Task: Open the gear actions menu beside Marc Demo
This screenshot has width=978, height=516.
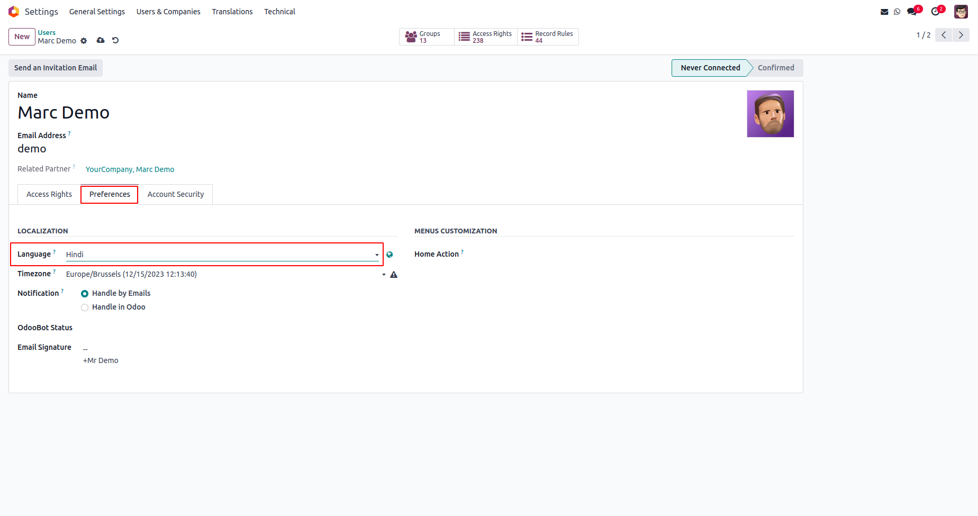Action: tap(84, 41)
